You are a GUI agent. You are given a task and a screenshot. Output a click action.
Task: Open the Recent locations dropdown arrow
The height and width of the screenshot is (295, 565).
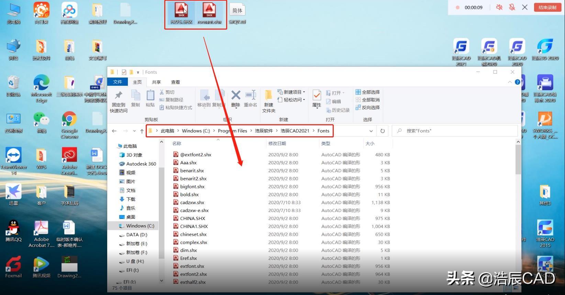pyautogui.click(x=134, y=131)
